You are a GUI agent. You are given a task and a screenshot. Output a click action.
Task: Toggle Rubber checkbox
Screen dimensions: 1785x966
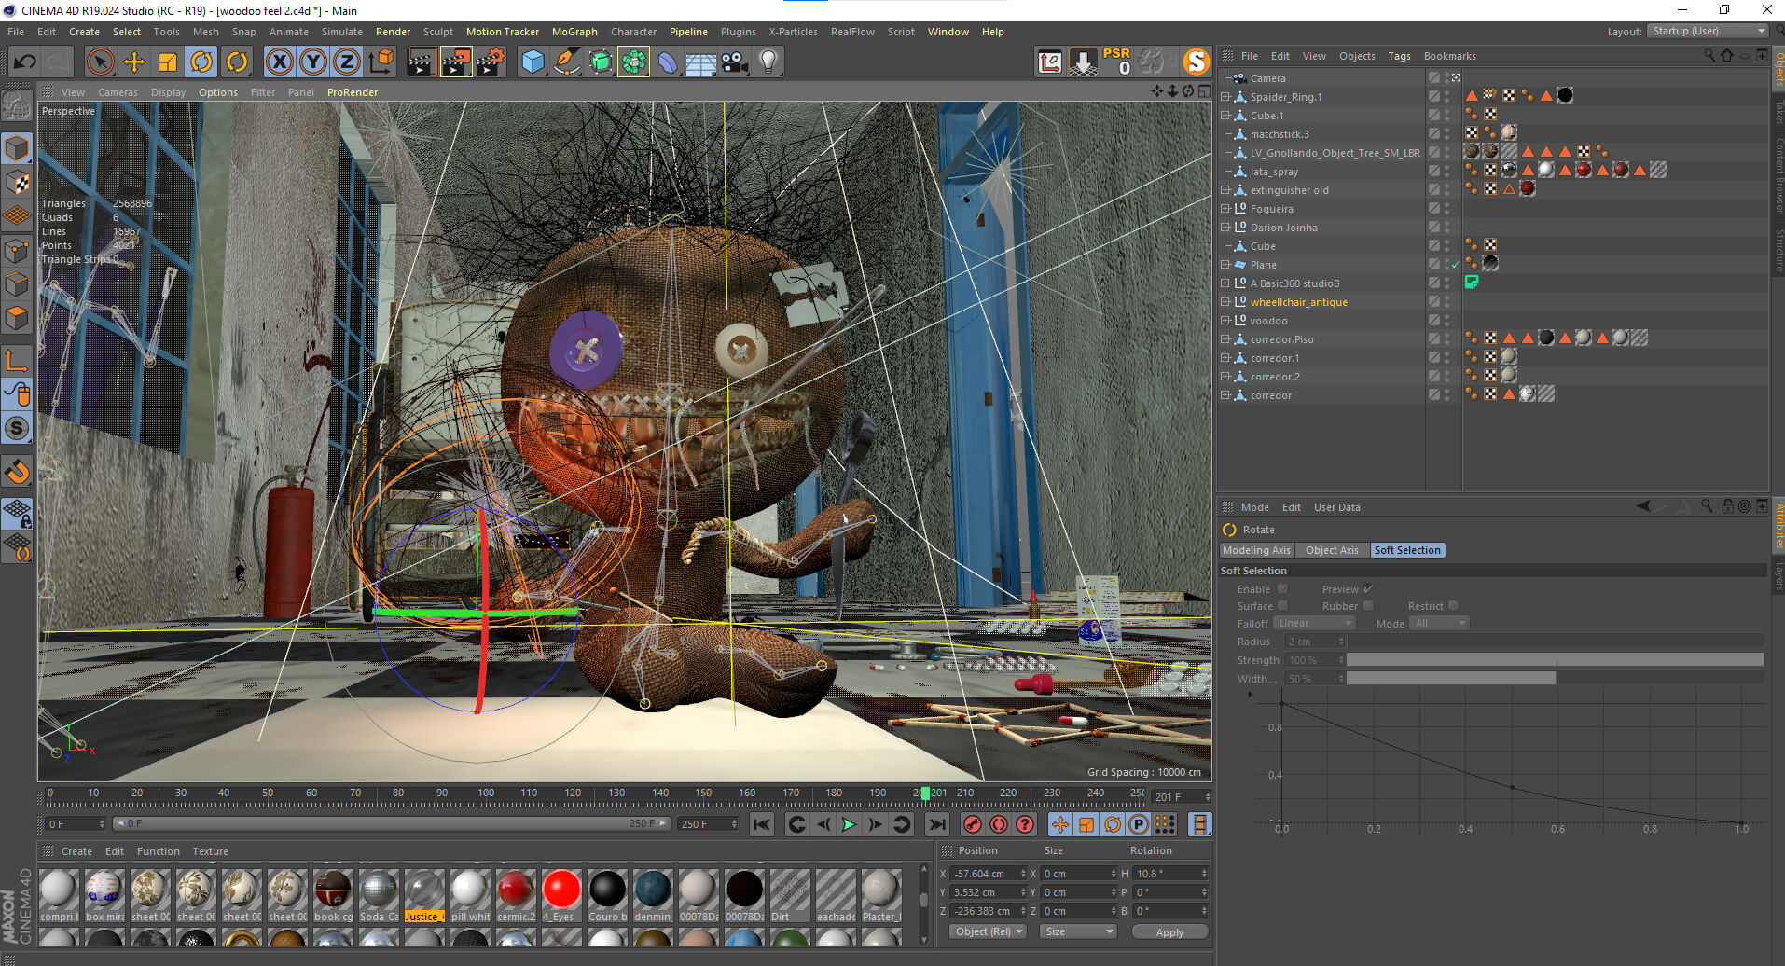coord(1368,606)
